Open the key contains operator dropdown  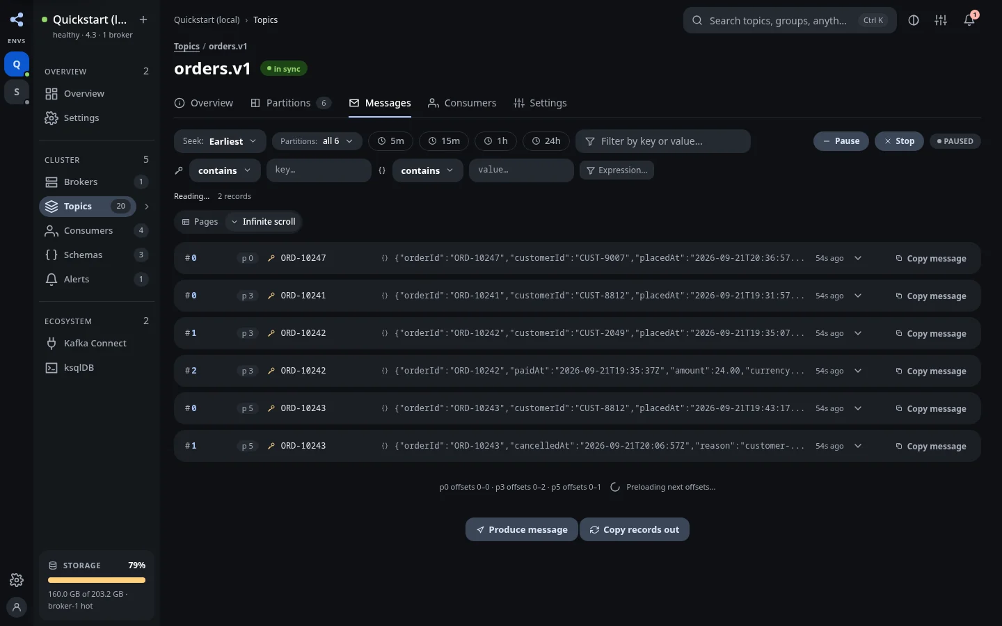pyautogui.click(x=225, y=170)
